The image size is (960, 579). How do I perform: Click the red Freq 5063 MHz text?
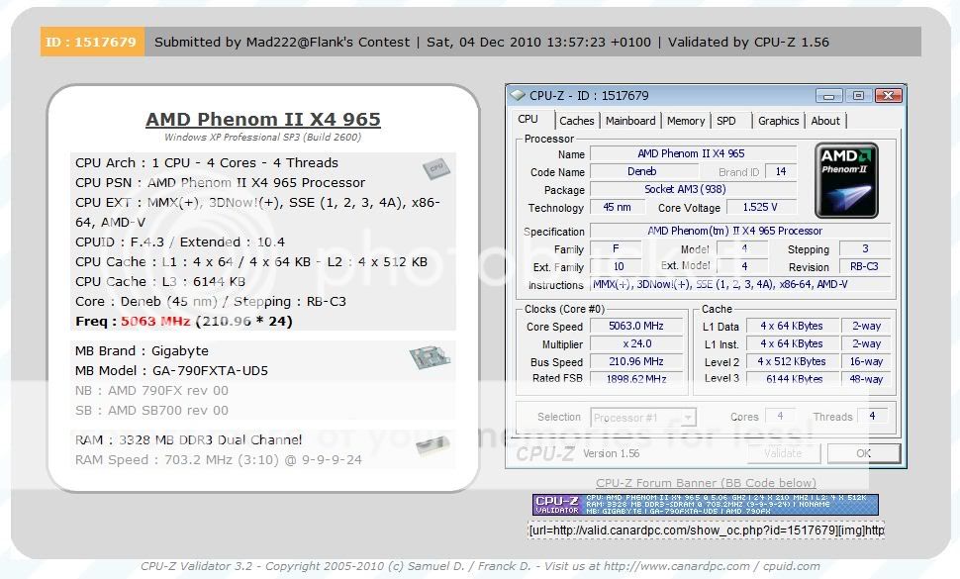tap(155, 322)
